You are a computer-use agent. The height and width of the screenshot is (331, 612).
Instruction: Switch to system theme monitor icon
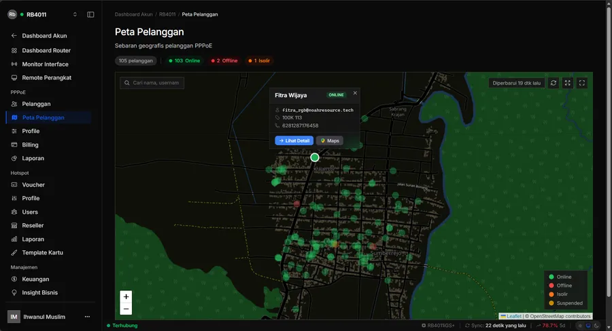[588, 326]
